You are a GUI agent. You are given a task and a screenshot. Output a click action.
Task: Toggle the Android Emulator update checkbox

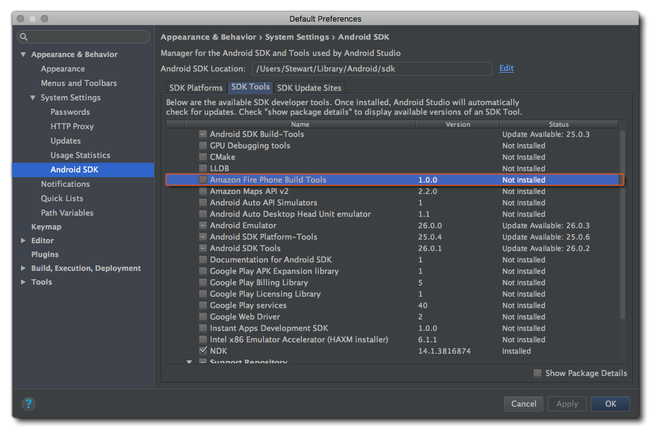(203, 225)
